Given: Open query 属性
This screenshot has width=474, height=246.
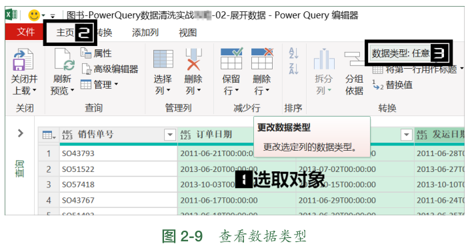Looking at the screenshot, I should click(96, 53).
